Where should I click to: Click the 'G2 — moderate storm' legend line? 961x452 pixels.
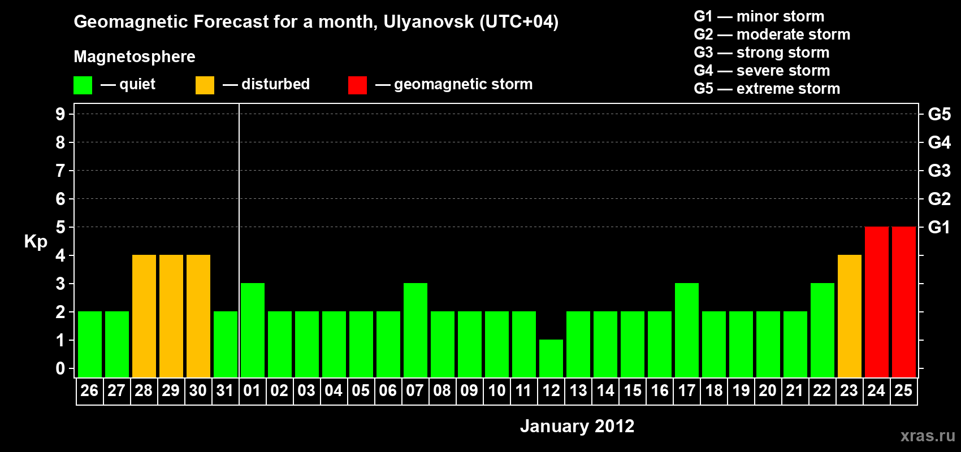(772, 34)
